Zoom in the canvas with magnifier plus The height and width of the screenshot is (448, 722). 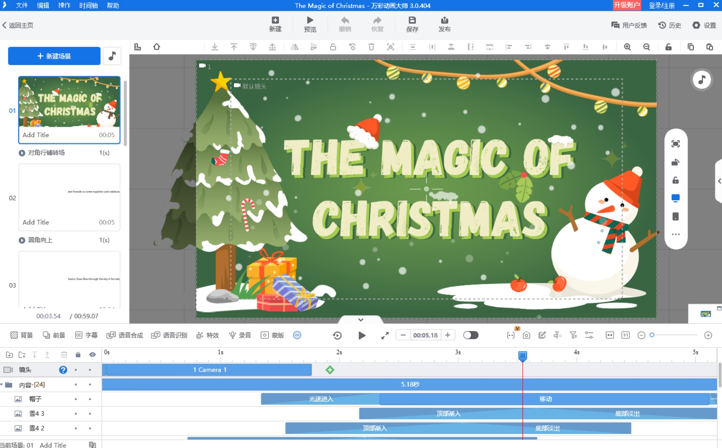627,47
